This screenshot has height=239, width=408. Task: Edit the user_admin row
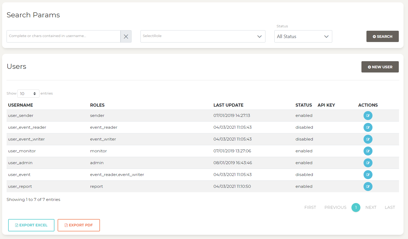368,163
